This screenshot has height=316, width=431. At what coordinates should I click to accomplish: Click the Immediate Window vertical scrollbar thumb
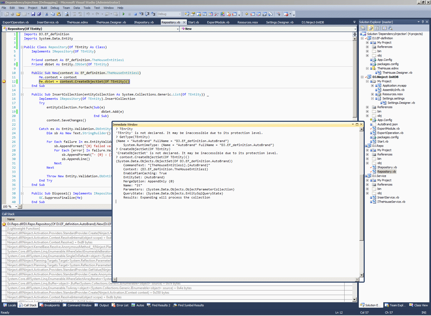[362, 207]
